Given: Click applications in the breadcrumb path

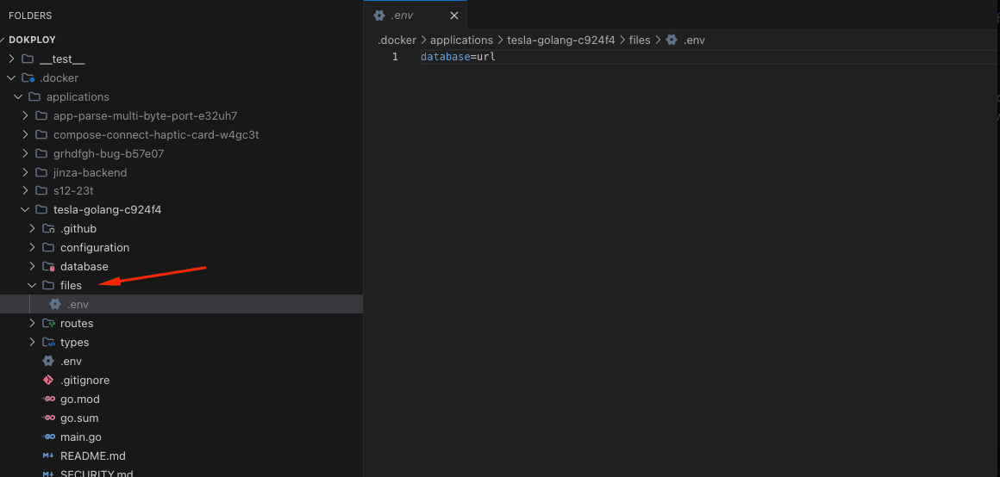Looking at the screenshot, I should click(461, 40).
